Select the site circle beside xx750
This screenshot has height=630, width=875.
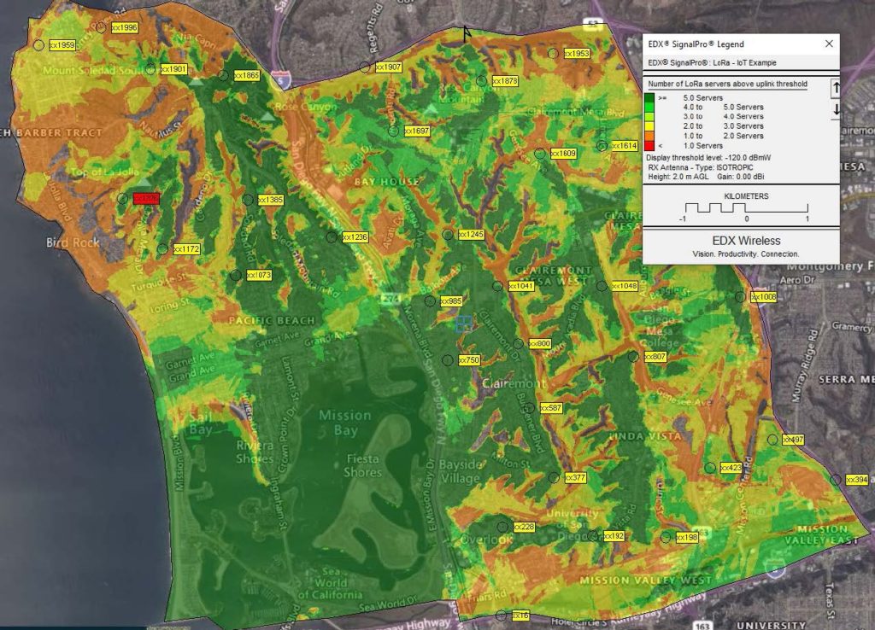[x=448, y=360]
